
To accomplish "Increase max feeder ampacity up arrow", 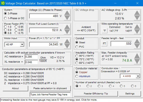I will [137, 56].
